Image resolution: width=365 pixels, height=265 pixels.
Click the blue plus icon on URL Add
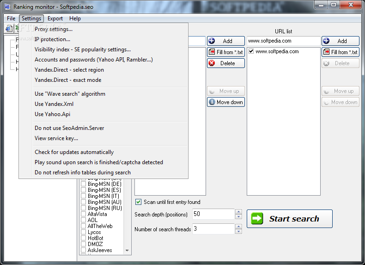point(326,41)
